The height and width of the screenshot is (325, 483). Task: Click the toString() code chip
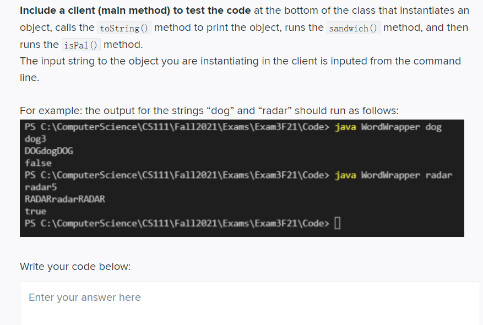coord(124,28)
